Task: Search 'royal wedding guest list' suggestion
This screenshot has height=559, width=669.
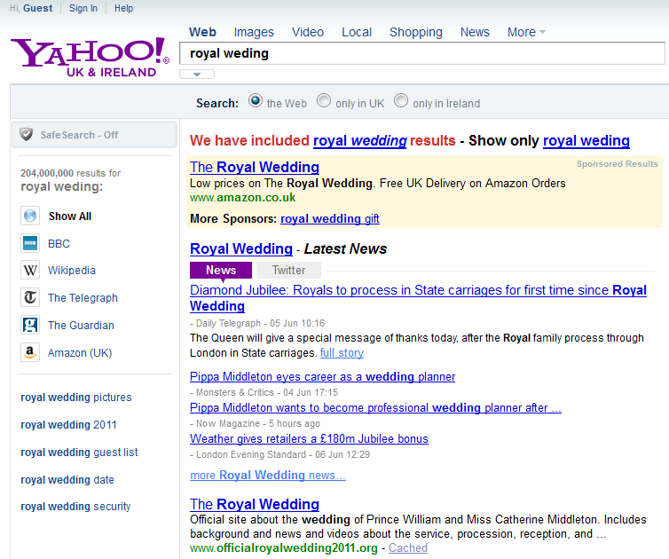Action: (x=79, y=453)
